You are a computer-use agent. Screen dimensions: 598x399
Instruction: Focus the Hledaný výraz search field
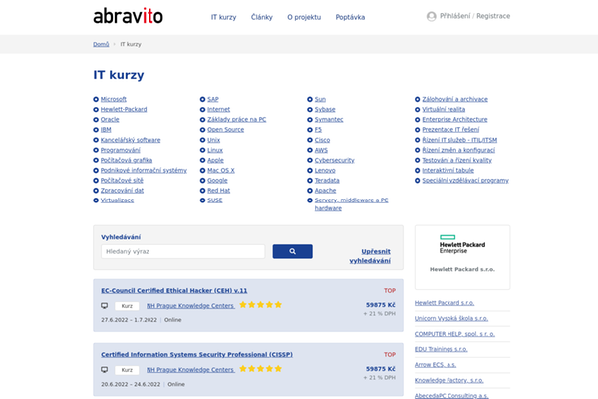click(183, 251)
